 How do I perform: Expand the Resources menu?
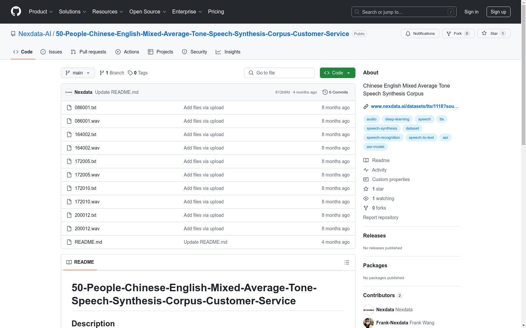click(108, 12)
